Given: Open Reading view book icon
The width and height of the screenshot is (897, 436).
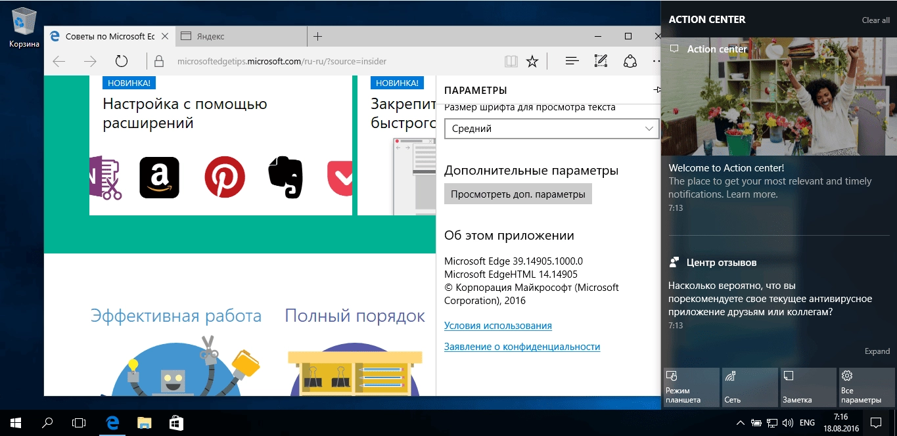Looking at the screenshot, I should pos(511,62).
